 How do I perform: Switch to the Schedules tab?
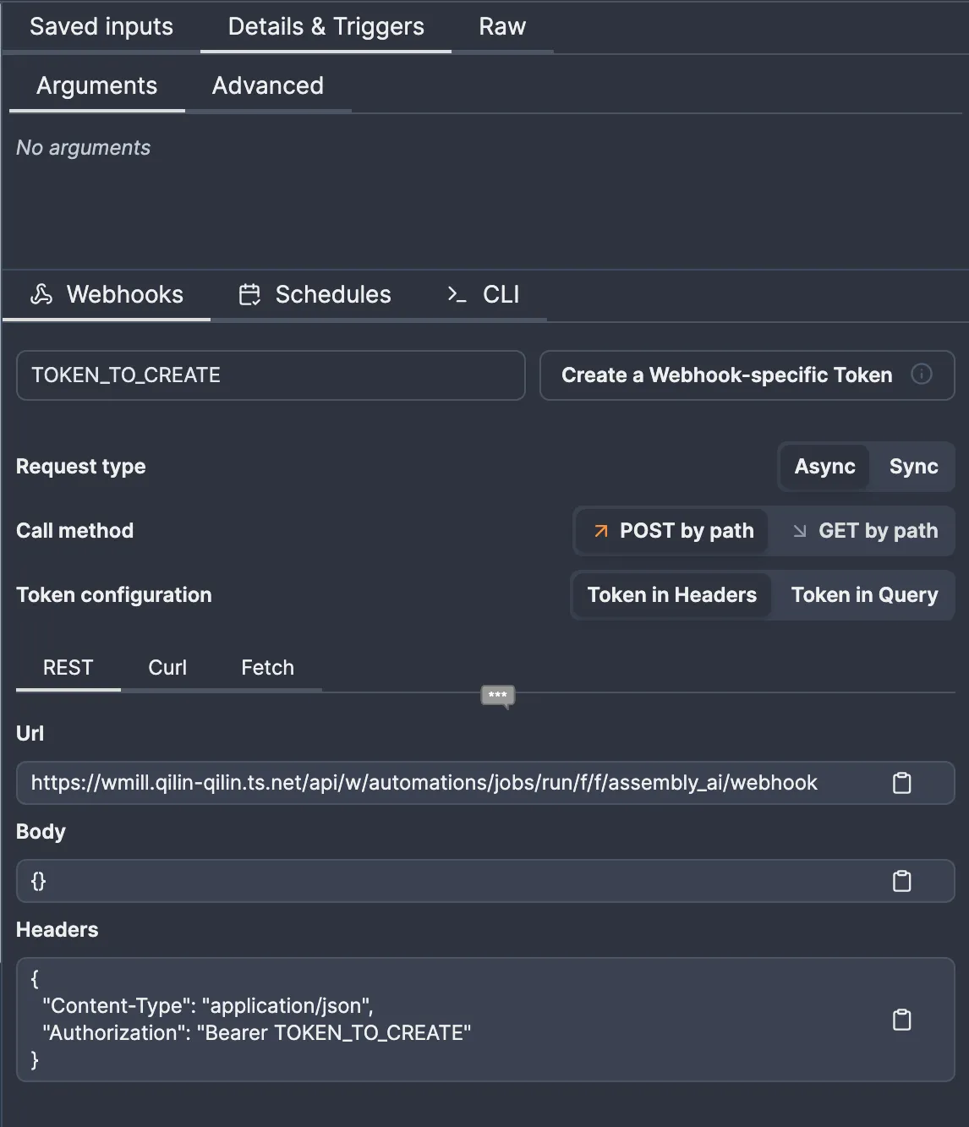[315, 294]
